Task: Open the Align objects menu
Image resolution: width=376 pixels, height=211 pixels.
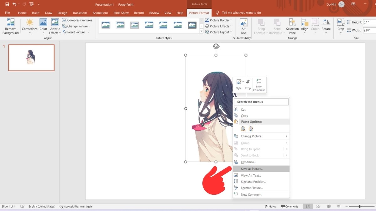Action: 305,27
